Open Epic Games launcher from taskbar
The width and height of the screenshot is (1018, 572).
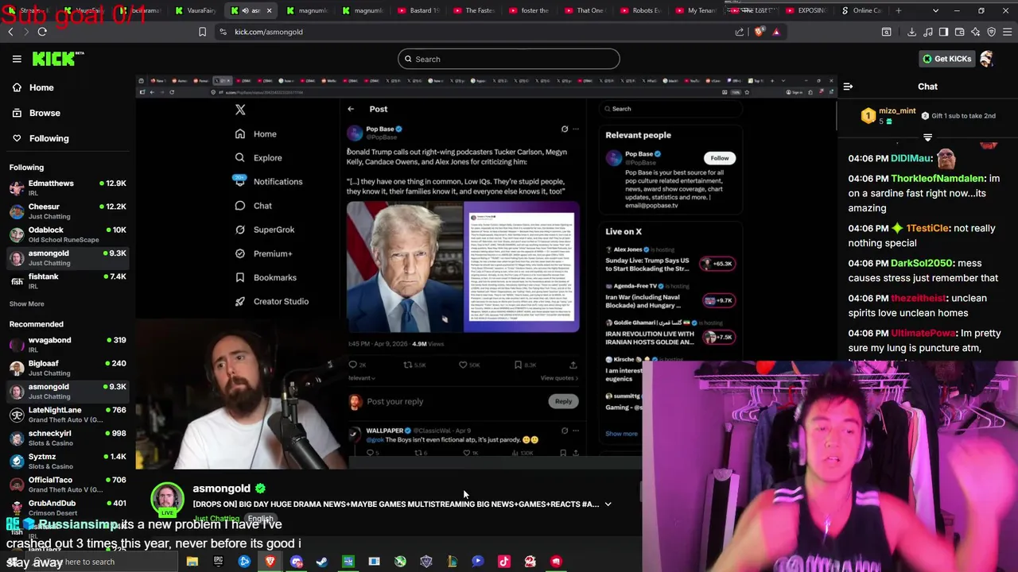coord(218,562)
